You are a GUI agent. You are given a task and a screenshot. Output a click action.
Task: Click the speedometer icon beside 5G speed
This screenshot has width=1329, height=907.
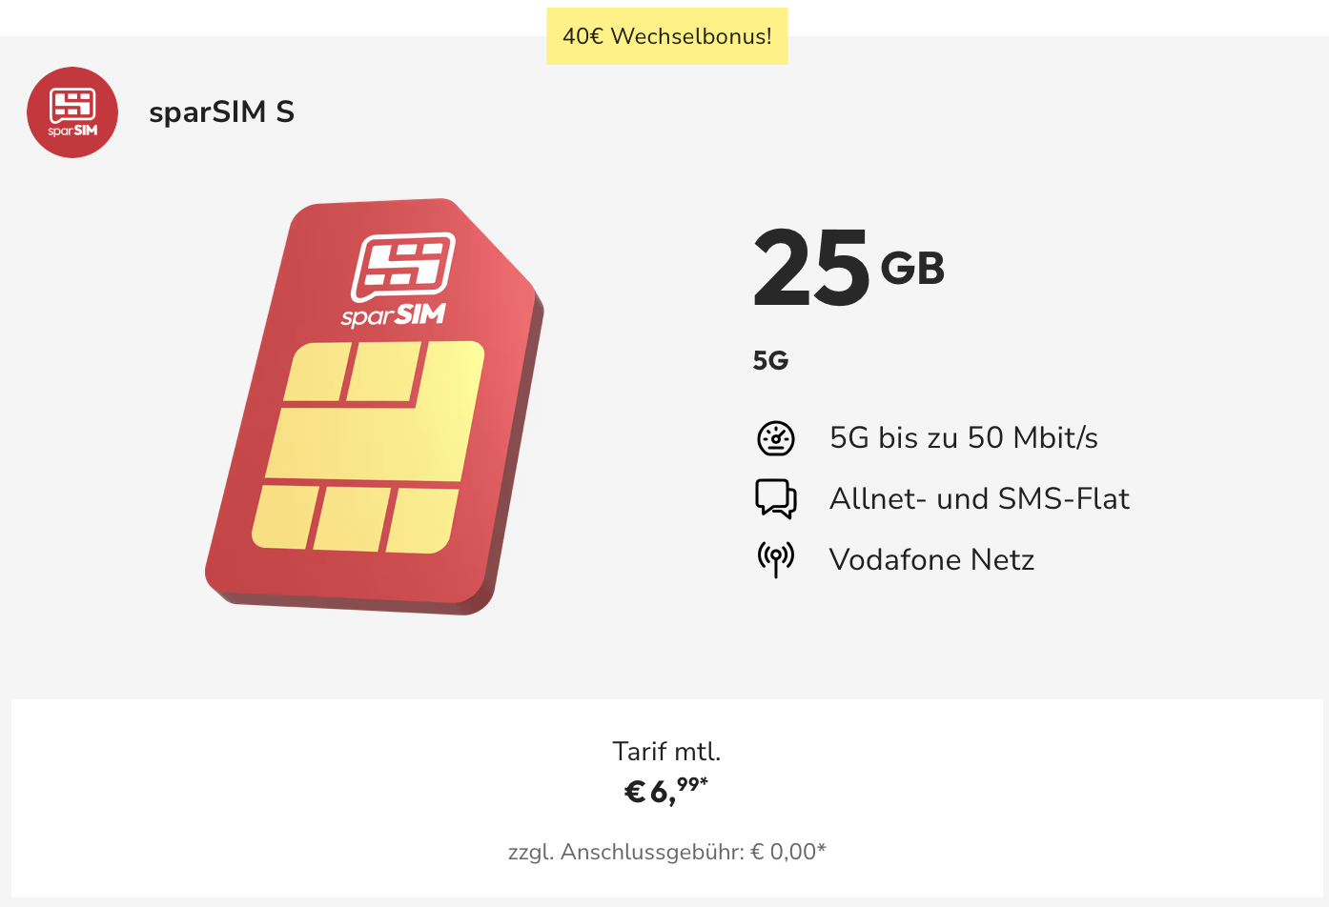click(776, 438)
